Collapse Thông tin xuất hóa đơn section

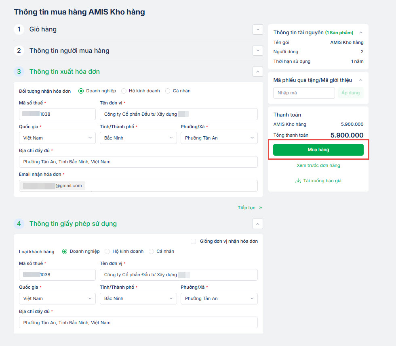click(x=257, y=72)
